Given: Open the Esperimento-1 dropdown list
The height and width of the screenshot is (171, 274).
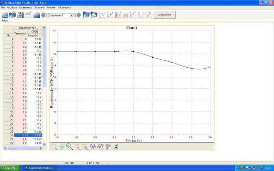Looking at the screenshot, I should click(x=71, y=16).
